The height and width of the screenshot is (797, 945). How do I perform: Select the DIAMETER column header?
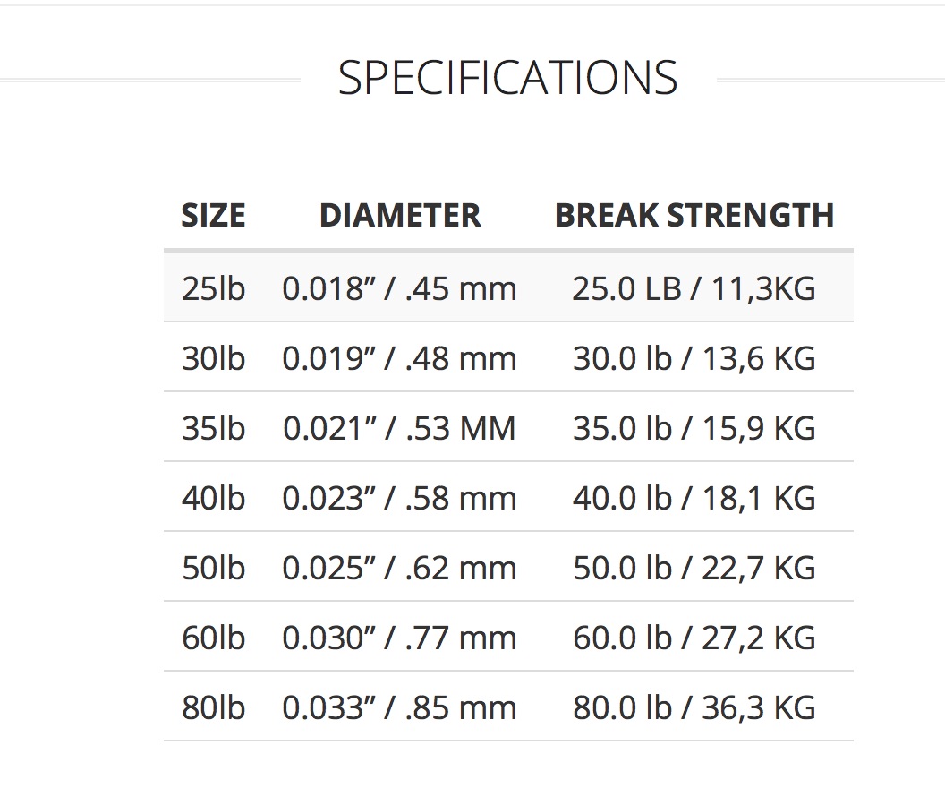point(400,215)
